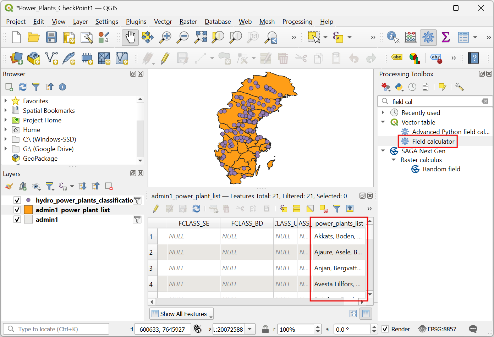Toggle visibility of admin1 layer

click(x=17, y=219)
